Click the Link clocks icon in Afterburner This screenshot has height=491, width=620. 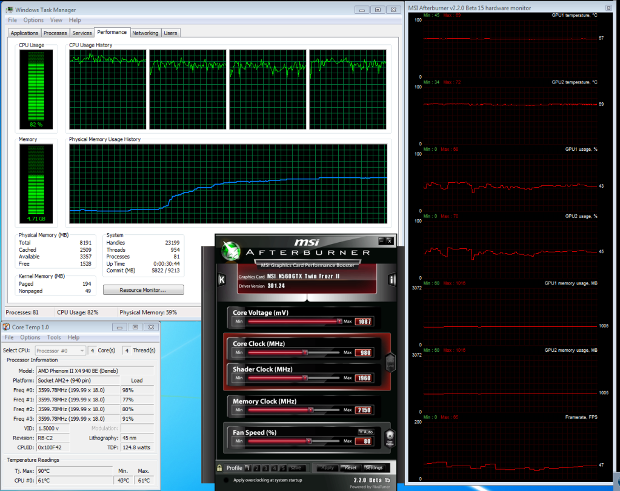pyautogui.click(x=390, y=362)
